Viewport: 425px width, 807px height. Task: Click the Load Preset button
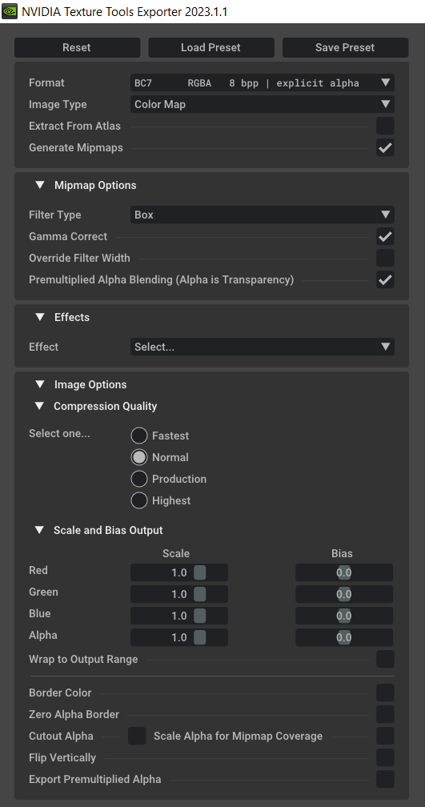point(211,47)
